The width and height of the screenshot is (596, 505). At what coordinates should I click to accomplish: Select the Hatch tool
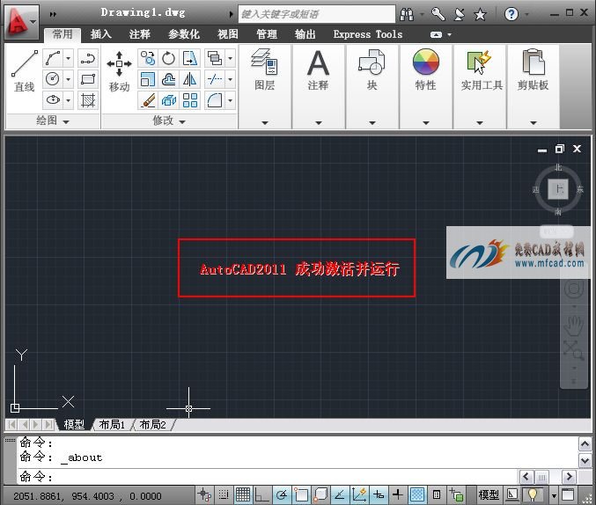88,100
